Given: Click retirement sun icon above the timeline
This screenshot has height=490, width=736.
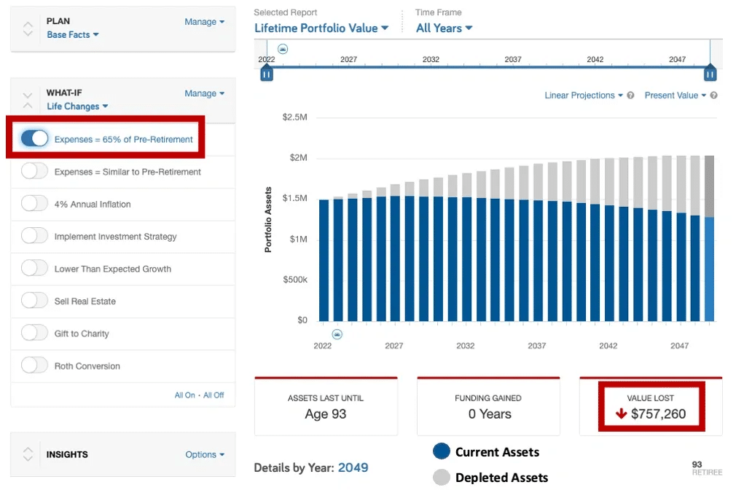Looking at the screenshot, I should pos(283,49).
